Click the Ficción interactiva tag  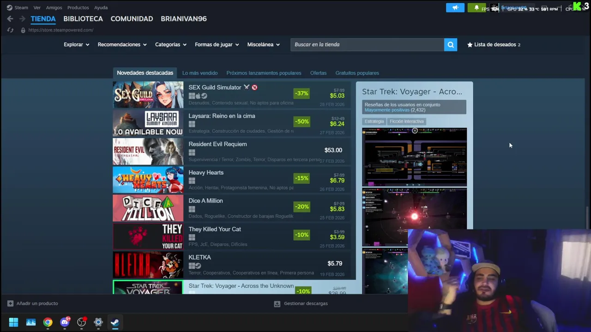(x=406, y=121)
